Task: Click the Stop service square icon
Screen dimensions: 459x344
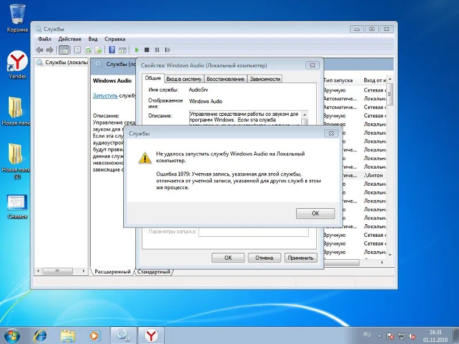Action: [147, 50]
